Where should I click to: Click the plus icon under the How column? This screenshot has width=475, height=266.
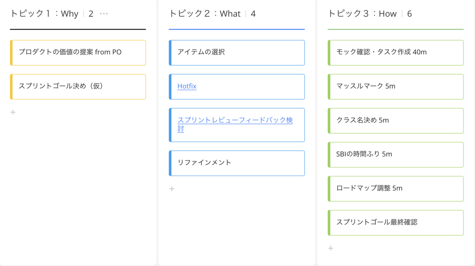pyautogui.click(x=330, y=248)
